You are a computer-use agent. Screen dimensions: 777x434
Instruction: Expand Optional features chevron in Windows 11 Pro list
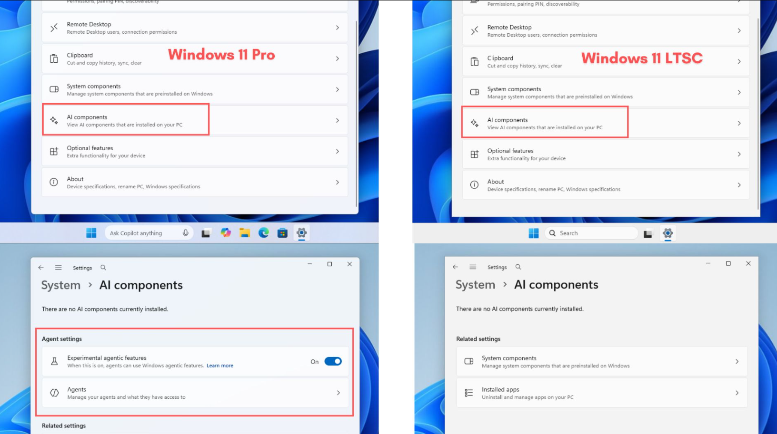[x=338, y=151]
